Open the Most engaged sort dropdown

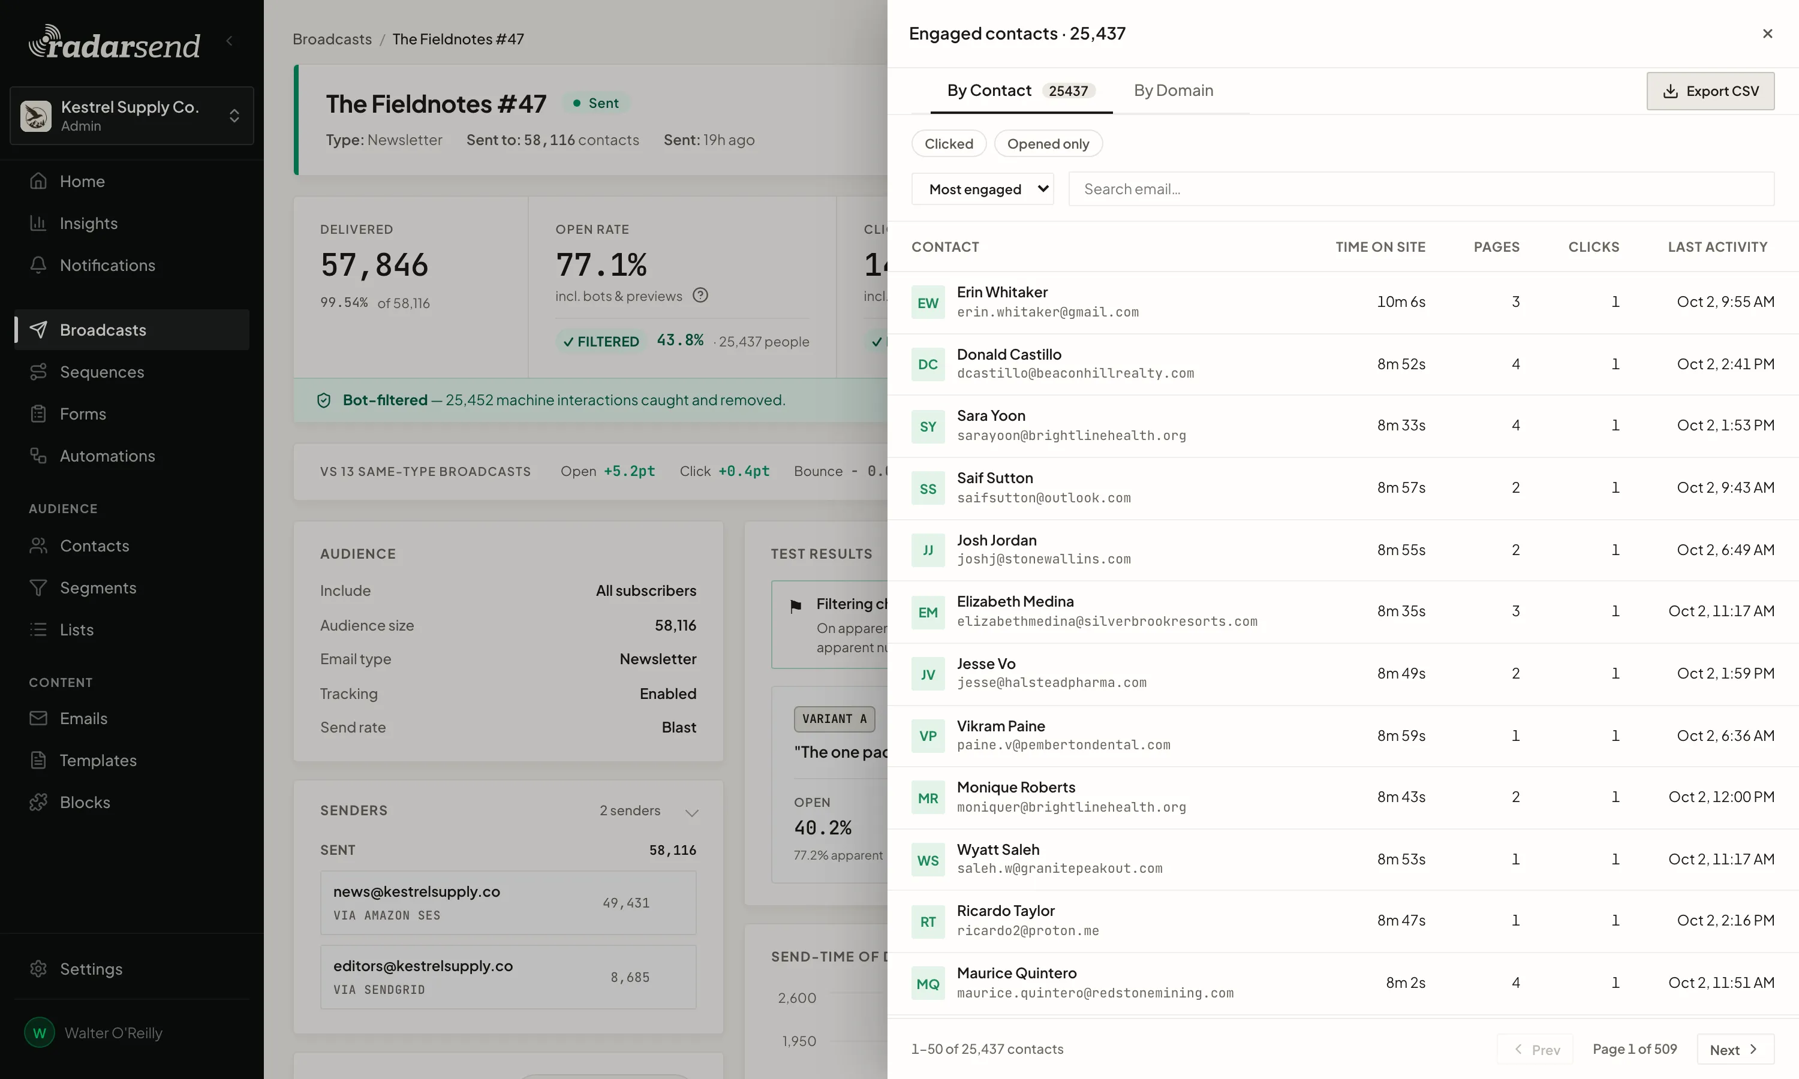[982, 189]
